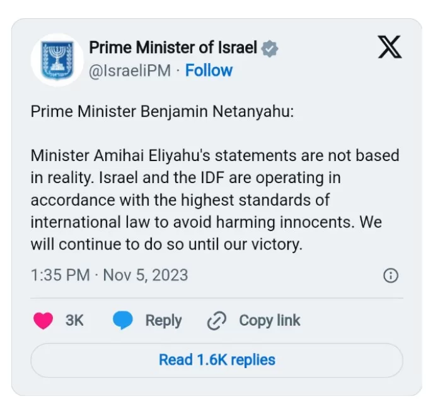Click the blue reply bubble icon
The image size is (445, 406).
coord(123,320)
